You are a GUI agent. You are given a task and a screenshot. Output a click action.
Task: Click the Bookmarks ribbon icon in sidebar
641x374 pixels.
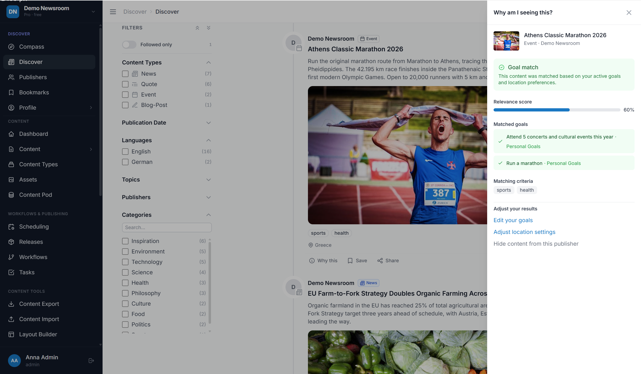11,92
